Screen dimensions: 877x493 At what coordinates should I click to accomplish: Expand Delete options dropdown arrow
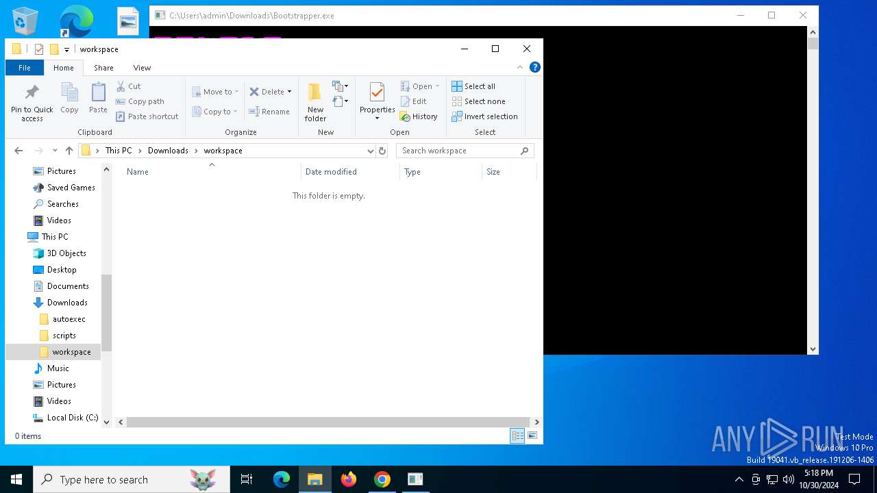pos(289,92)
